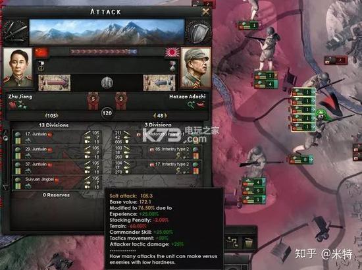Select the attacker tactic arrow icon

pos(54,83)
